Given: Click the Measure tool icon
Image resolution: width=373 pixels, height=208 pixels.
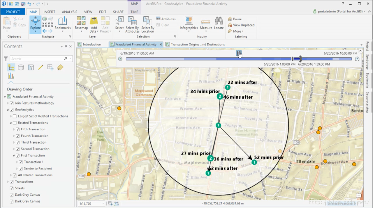Looking at the screenshot, I should click(x=206, y=22).
